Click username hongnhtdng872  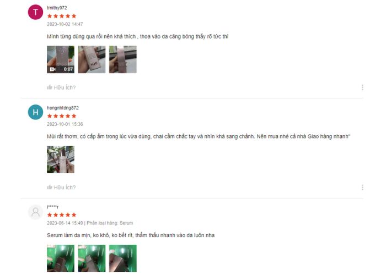(x=63, y=108)
